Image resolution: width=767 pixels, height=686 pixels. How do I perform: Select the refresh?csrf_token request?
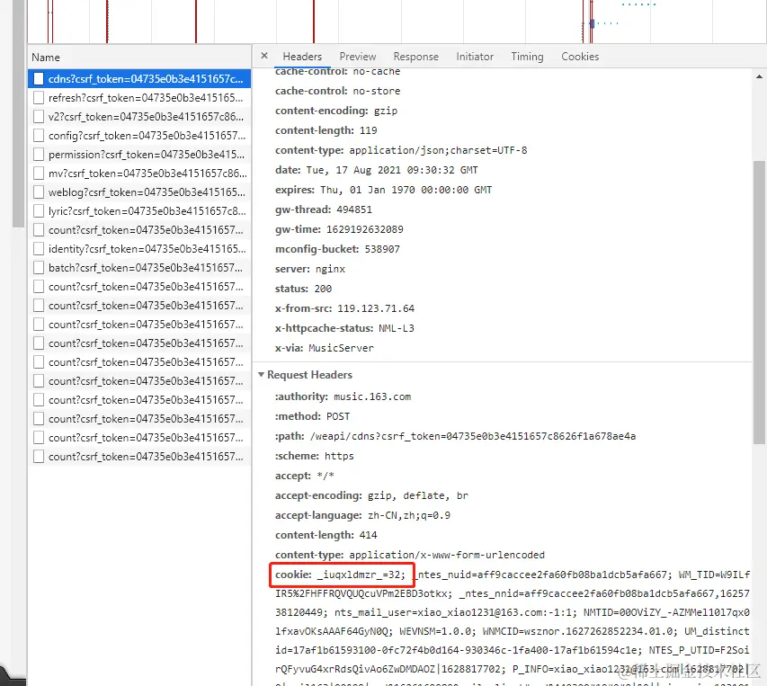pyautogui.click(x=139, y=98)
